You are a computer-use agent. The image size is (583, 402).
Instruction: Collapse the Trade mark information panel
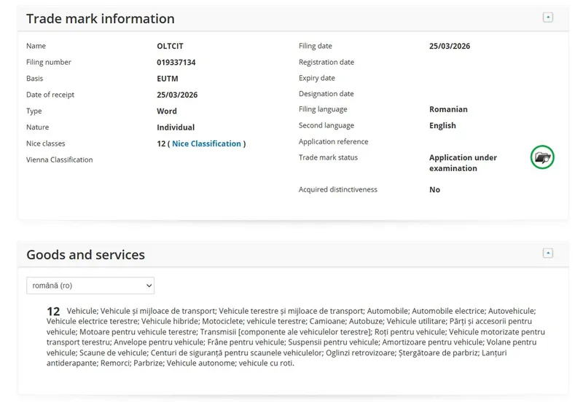pos(548,17)
